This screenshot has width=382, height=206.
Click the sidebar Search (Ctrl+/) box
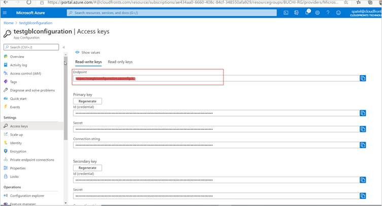30,47
